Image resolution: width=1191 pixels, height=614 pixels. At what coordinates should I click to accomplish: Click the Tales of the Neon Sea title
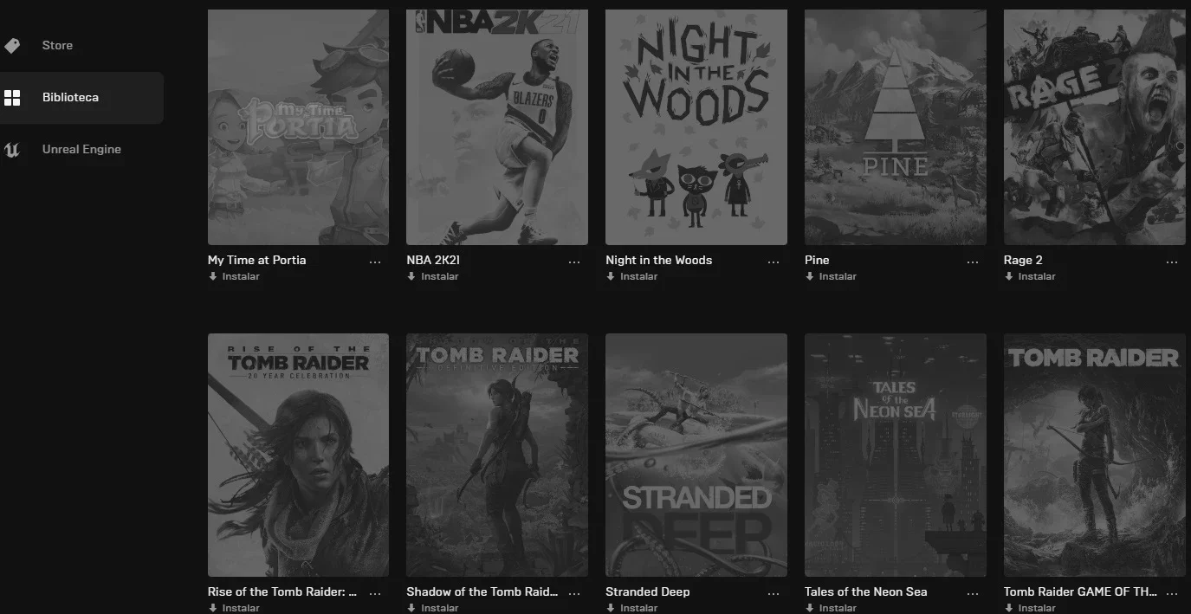pyautogui.click(x=866, y=591)
